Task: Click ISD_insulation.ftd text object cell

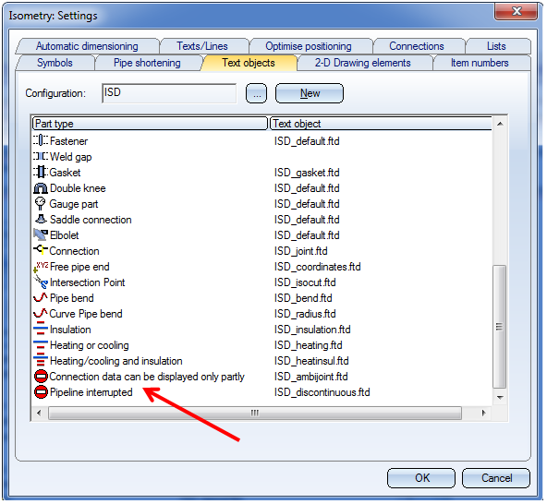Action: pyautogui.click(x=312, y=330)
